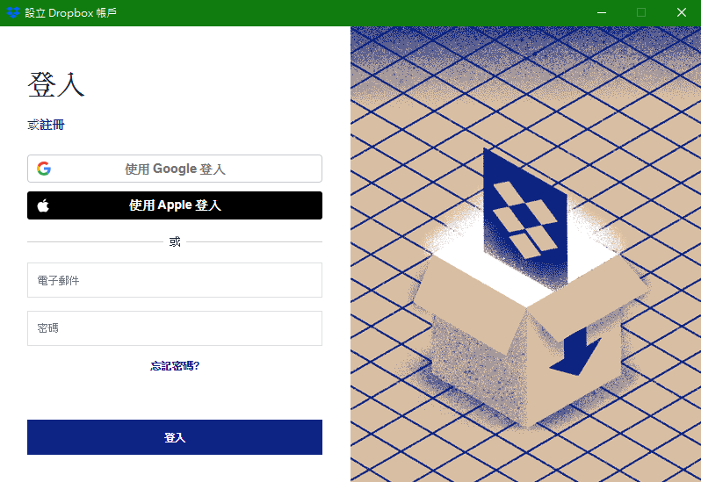The image size is (701, 482).
Task: Click the 或 text before 註冊
Action: [33, 125]
